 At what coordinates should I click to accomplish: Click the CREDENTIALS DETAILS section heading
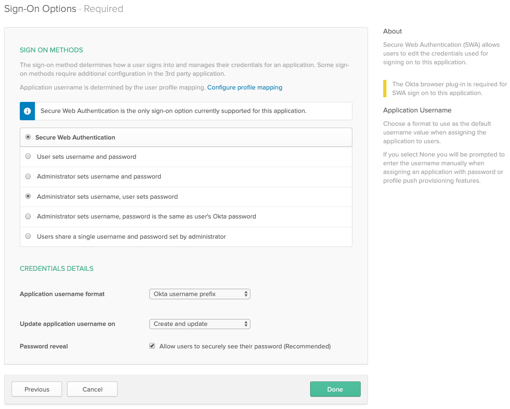click(x=57, y=269)
